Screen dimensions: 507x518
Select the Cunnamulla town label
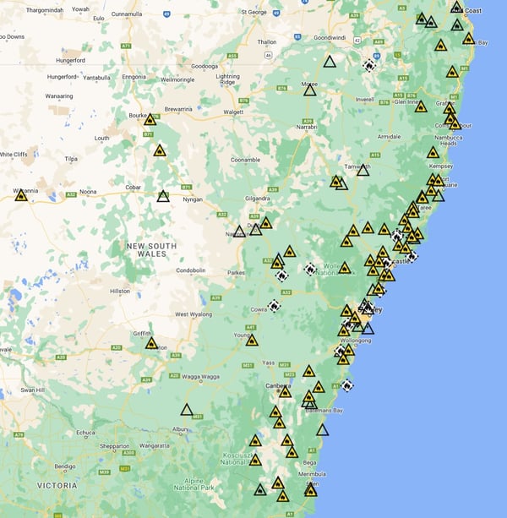tap(127, 14)
